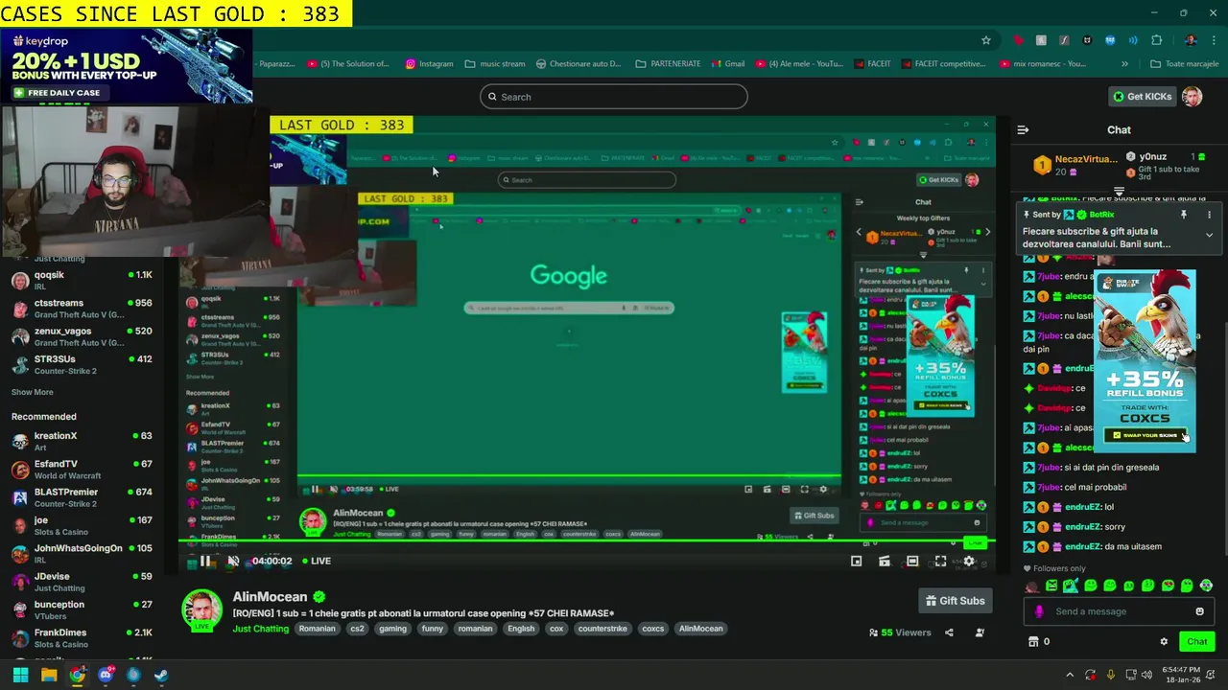Open zenux_vagos channel in sidebar

[81, 336]
